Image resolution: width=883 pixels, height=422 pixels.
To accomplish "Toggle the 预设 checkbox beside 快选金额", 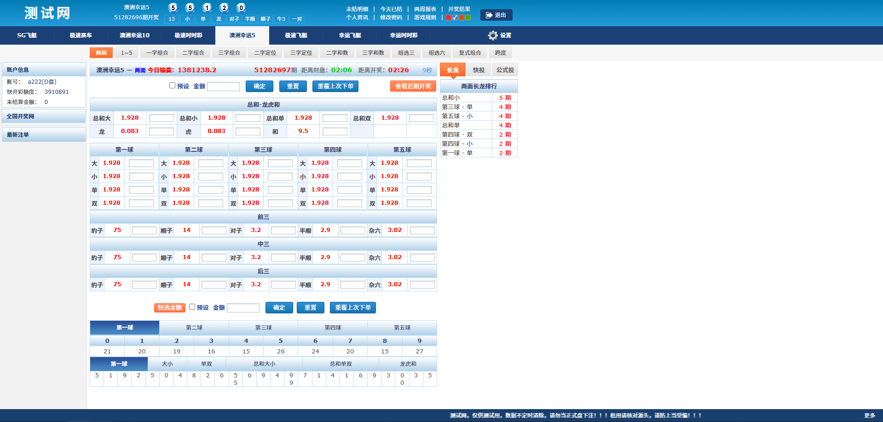I will 192,307.
